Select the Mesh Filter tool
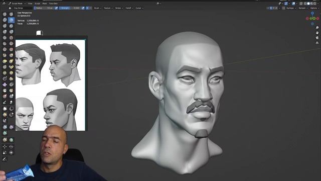Screen dimensions: 321x181 5,127
